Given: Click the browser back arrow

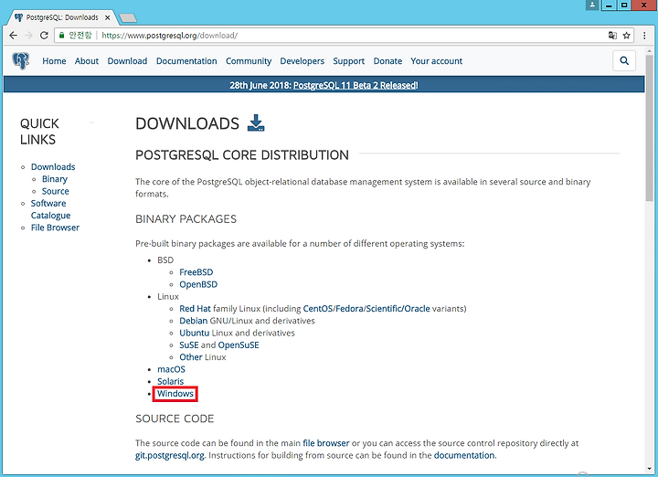Looking at the screenshot, I should (13, 36).
